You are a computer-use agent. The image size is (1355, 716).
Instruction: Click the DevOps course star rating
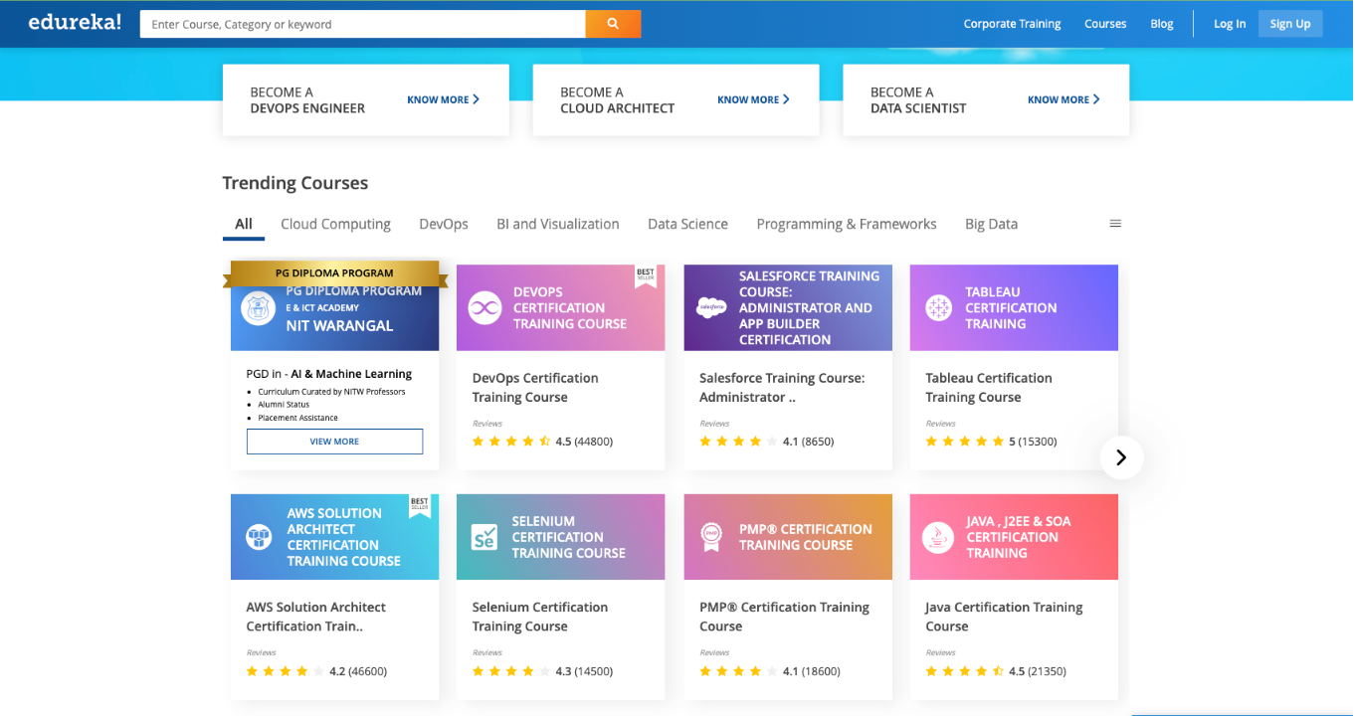click(511, 442)
